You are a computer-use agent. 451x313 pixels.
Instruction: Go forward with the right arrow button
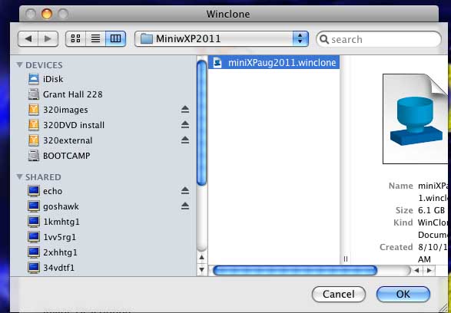point(48,38)
